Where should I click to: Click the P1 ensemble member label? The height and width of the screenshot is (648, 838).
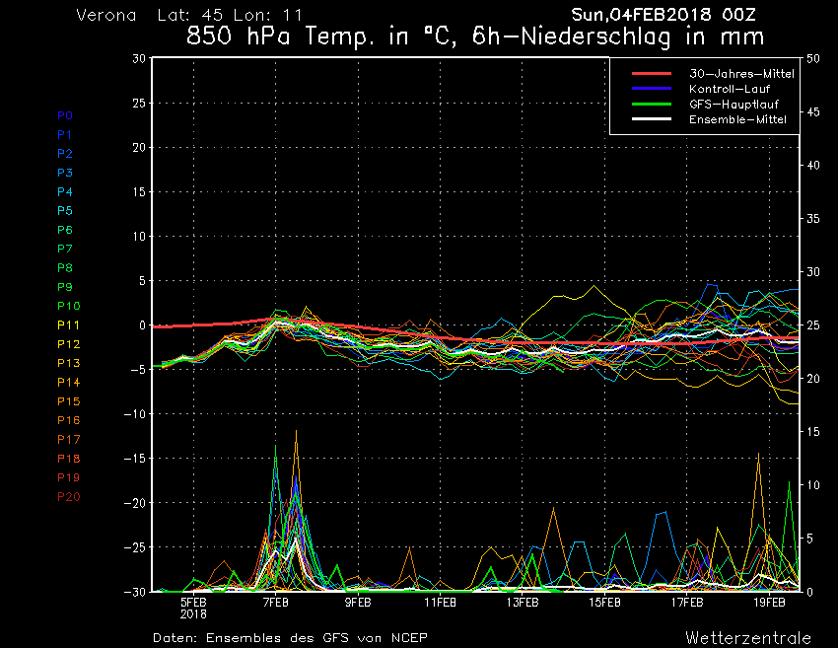tap(64, 135)
